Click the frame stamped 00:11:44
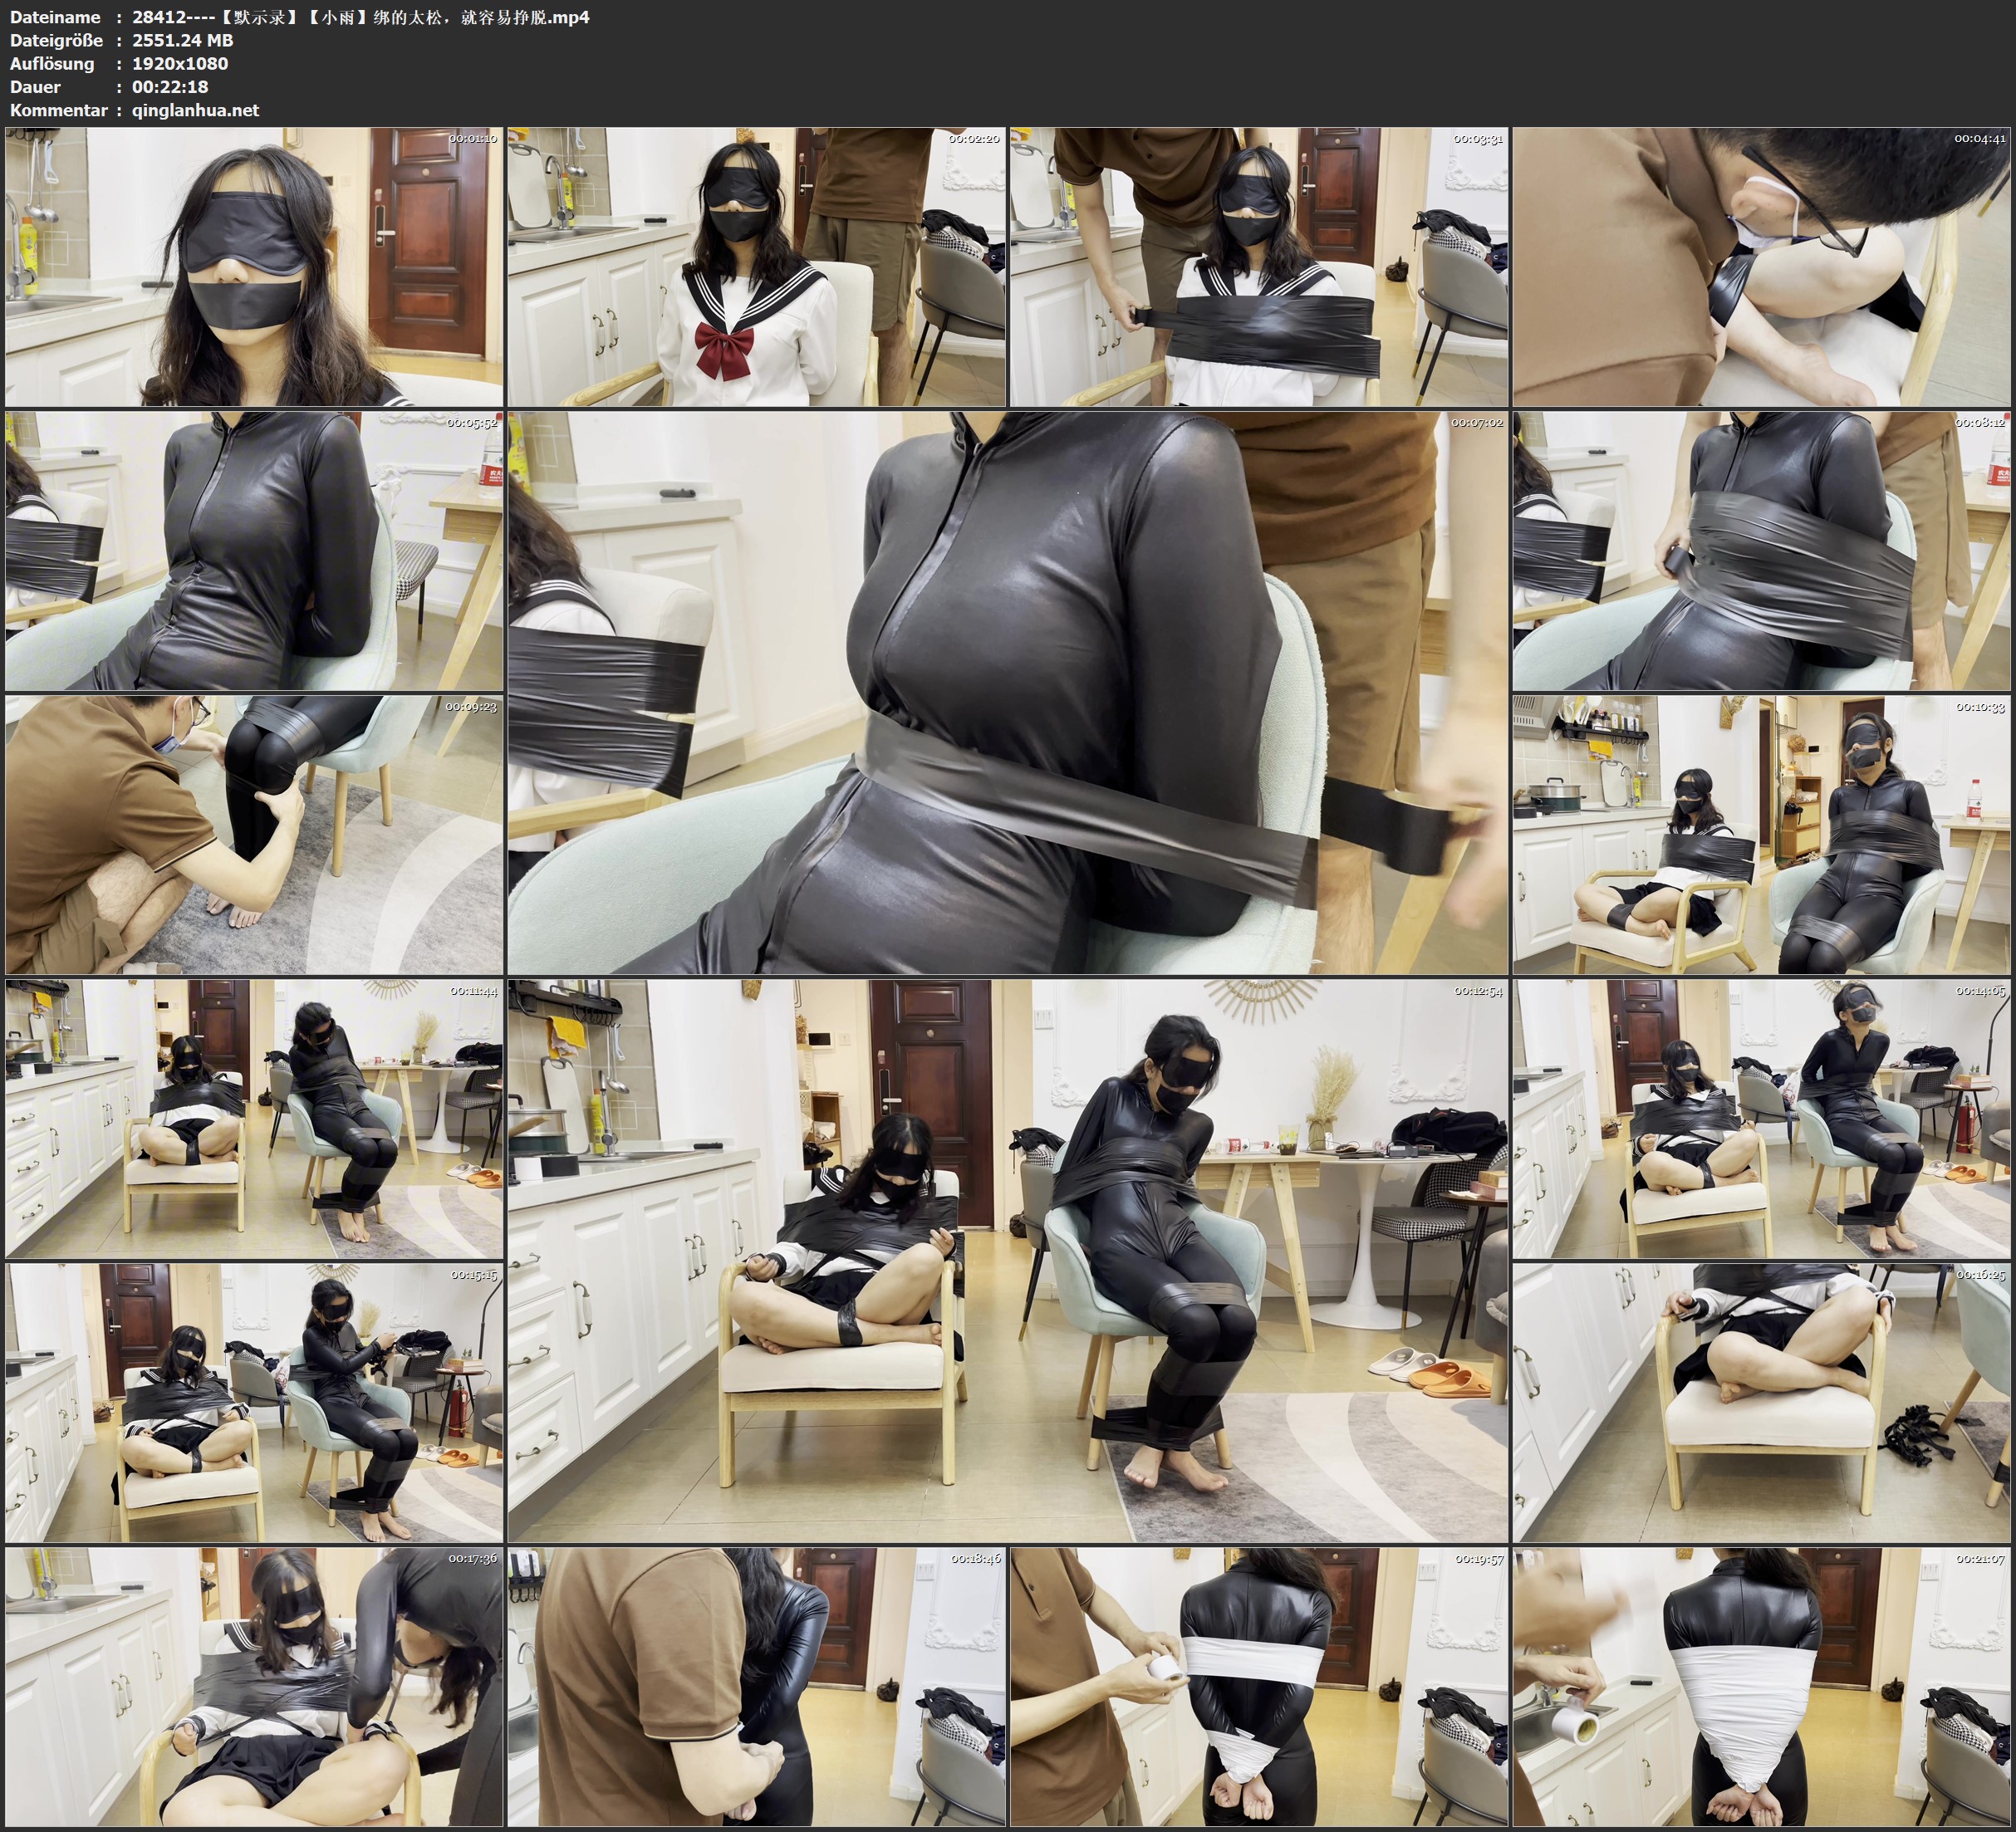Screen dimensions: 2016x1832 pyautogui.click(x=254, y=1118)
